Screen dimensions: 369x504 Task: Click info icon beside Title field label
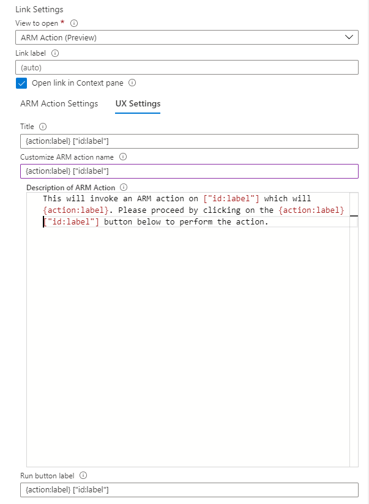(x=43, y=127)
